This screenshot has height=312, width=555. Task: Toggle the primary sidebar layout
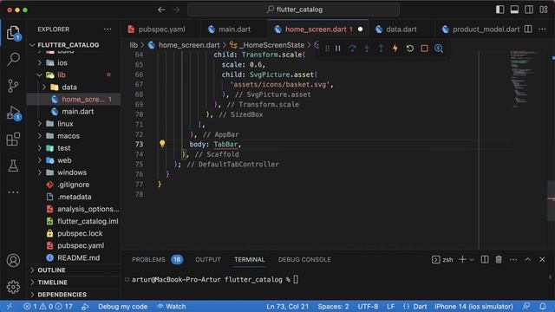coord(499,10)
